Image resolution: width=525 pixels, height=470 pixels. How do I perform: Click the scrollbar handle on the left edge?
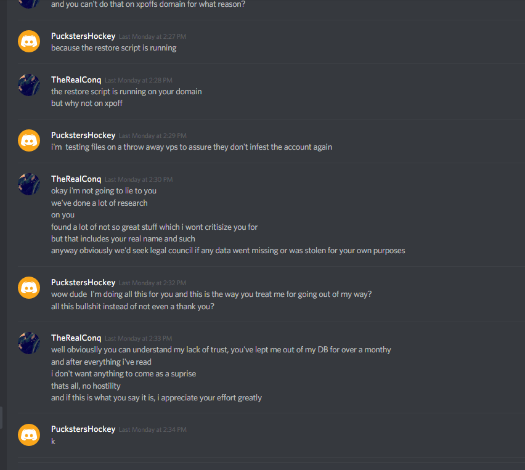tap(1, 418)
